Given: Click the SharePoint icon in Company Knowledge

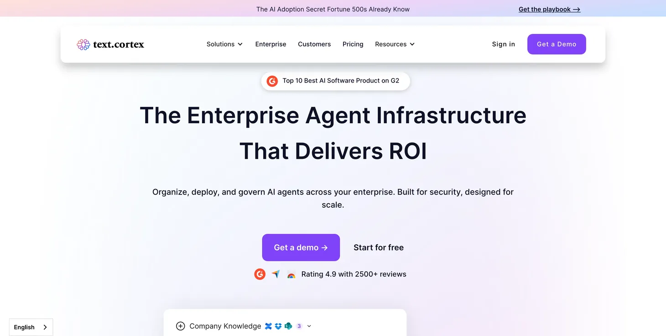Looking at the screenshot, I should pyautogui.click(x=288, y=326).
